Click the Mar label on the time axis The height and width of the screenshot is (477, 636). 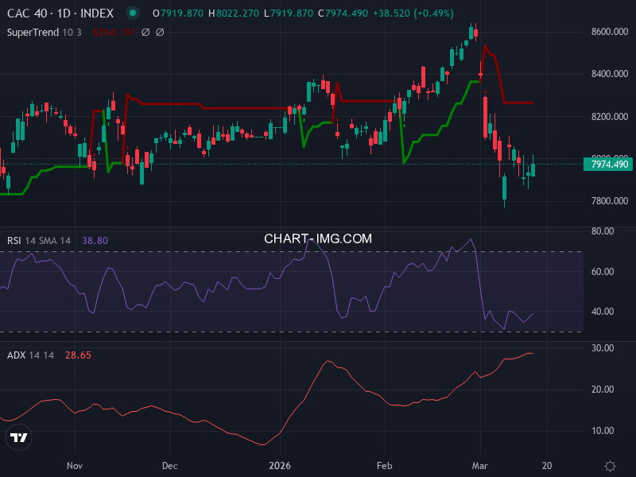coord(480,466)
